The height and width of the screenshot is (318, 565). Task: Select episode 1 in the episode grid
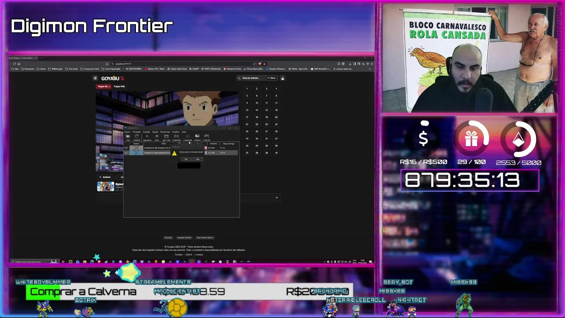point(247,89)
